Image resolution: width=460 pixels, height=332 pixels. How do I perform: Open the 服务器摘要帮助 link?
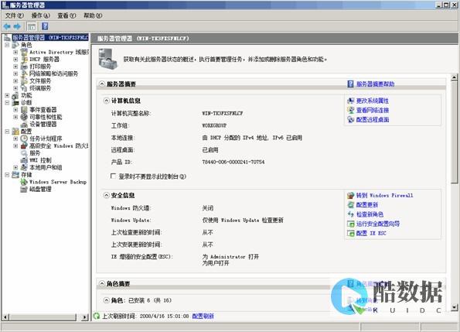[375, 84]
